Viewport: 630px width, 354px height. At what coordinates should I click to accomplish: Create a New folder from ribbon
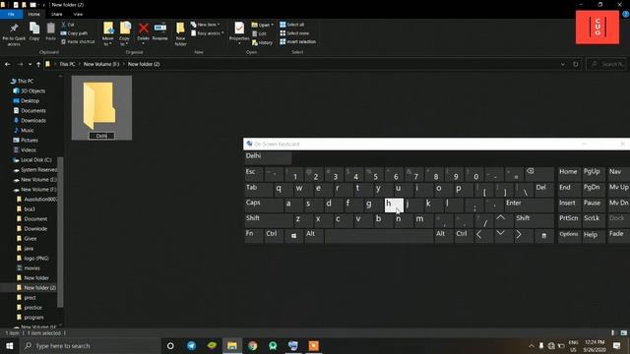click(180, 34)
